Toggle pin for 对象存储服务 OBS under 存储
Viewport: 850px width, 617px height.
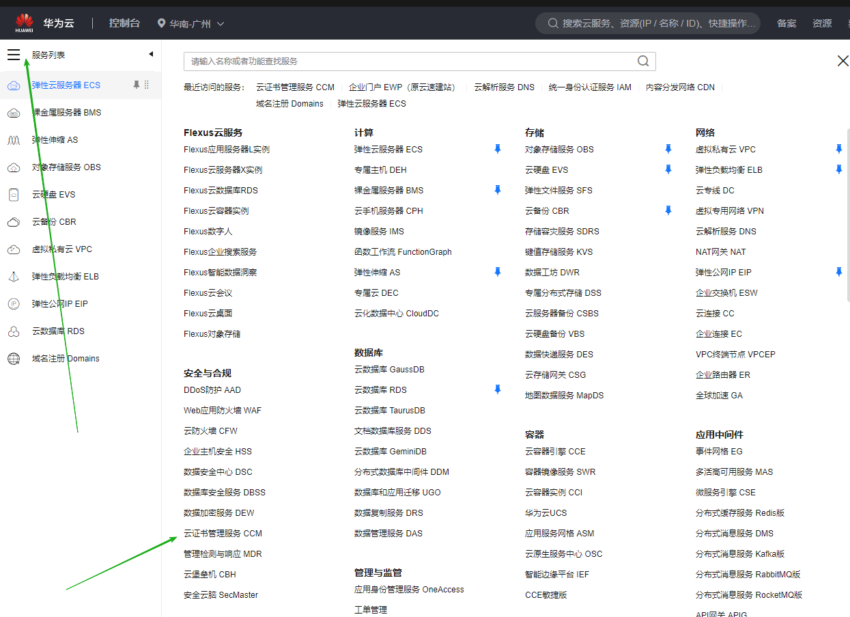pos(668,149)
